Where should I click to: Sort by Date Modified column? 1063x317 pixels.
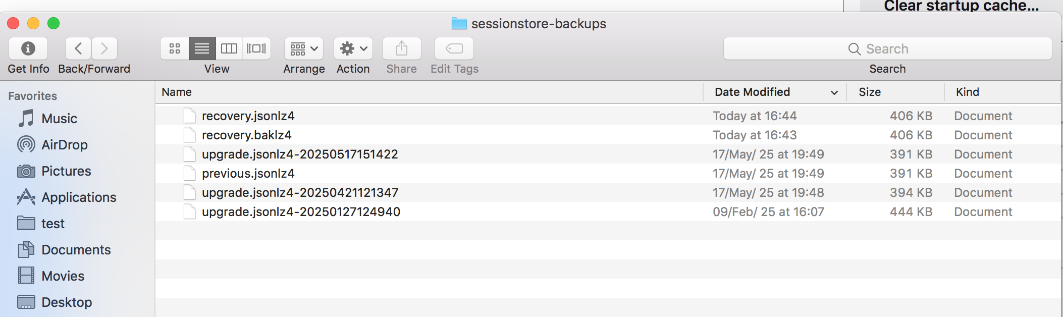[x=752, y=92]
